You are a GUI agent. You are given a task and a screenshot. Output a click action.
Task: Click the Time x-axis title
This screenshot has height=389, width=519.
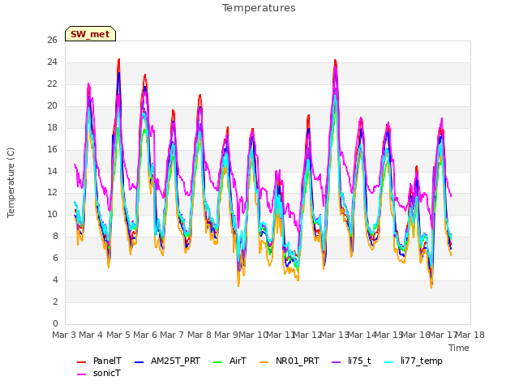(459, 348)
